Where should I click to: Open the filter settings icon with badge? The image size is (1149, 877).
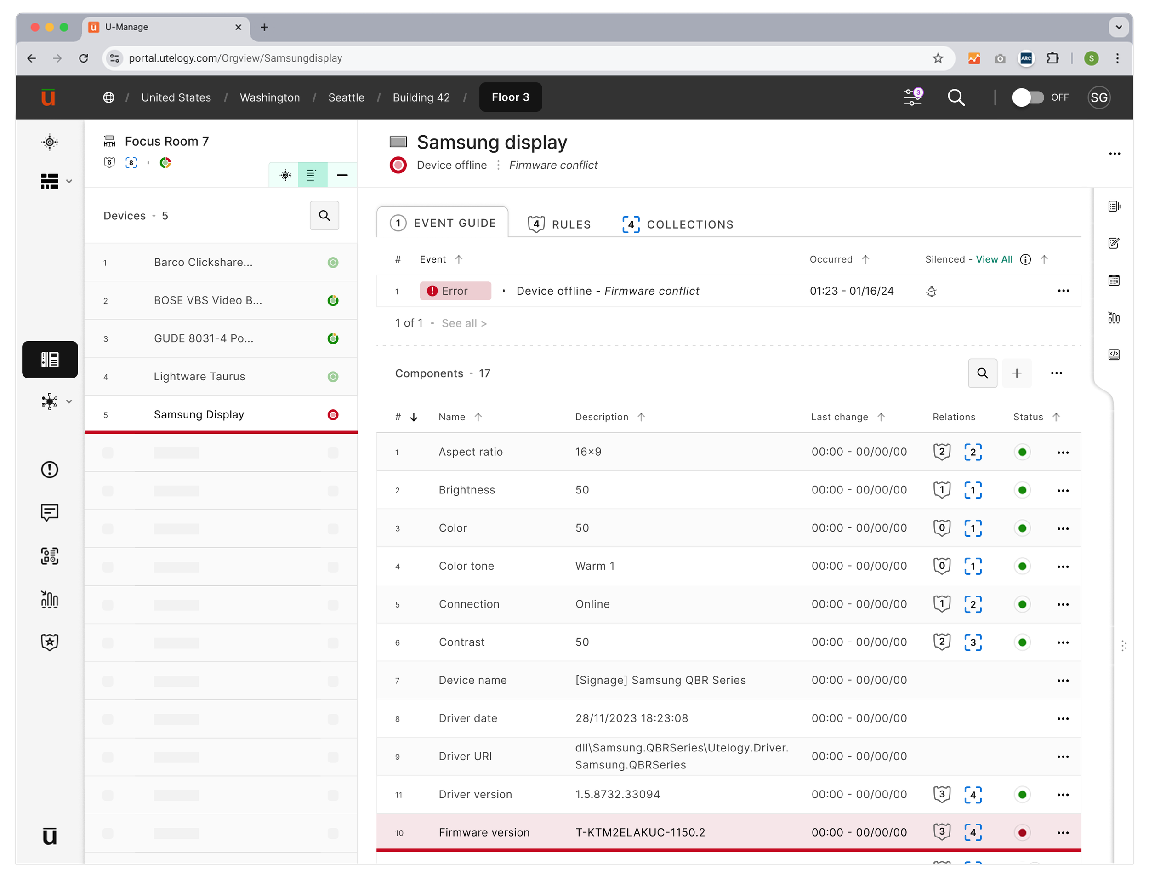coord(913,97)
